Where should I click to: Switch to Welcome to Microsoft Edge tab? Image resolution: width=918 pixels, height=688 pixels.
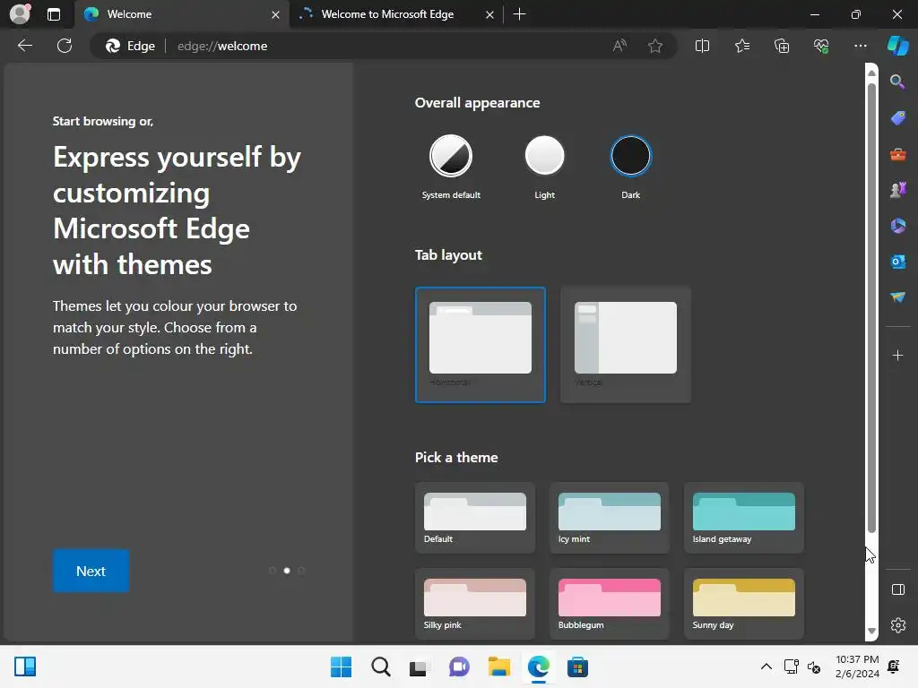tap(397, 14)
